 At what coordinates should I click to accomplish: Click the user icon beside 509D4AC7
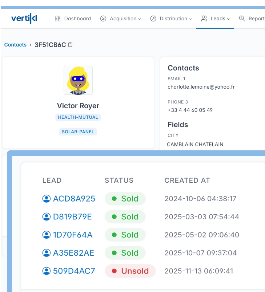[47, 271]
